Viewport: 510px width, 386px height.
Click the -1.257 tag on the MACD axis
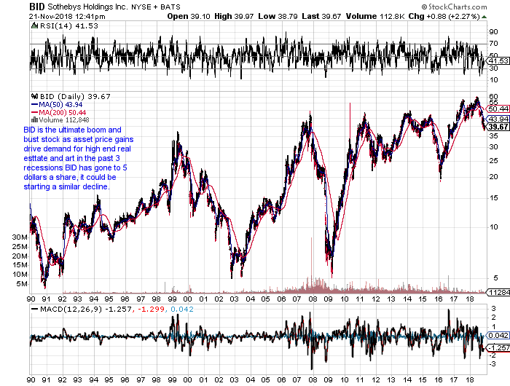coord(498,348)
